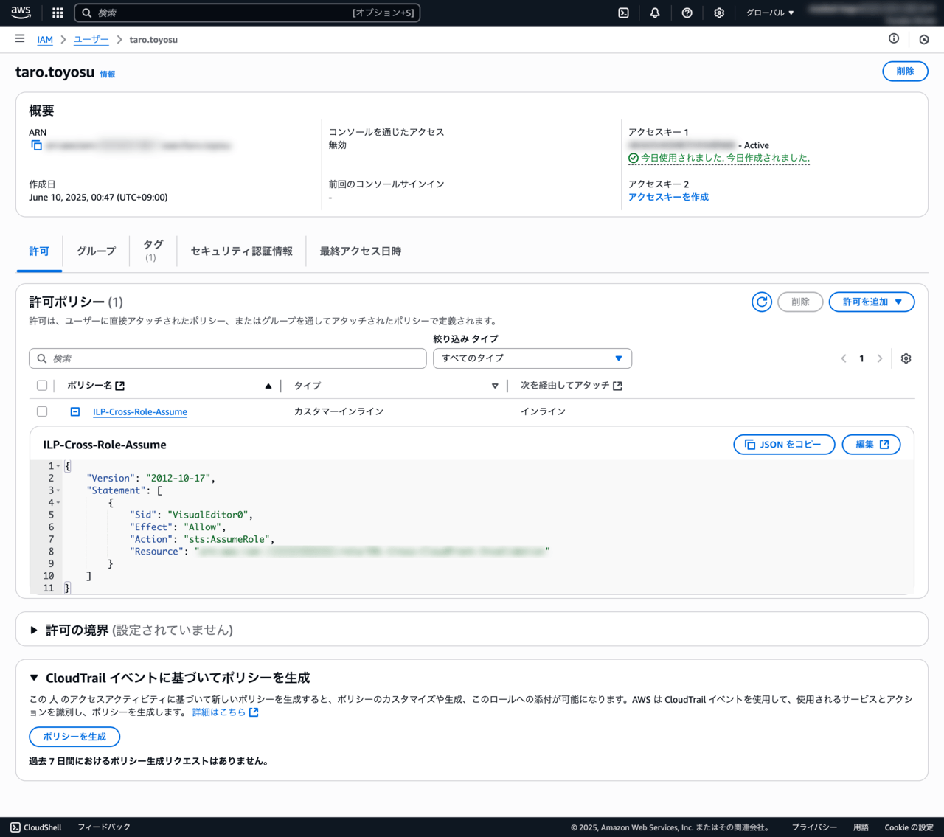Focus the top AWS search box
The height and width of the screenshot is (837, 944).
pos(247,13)
